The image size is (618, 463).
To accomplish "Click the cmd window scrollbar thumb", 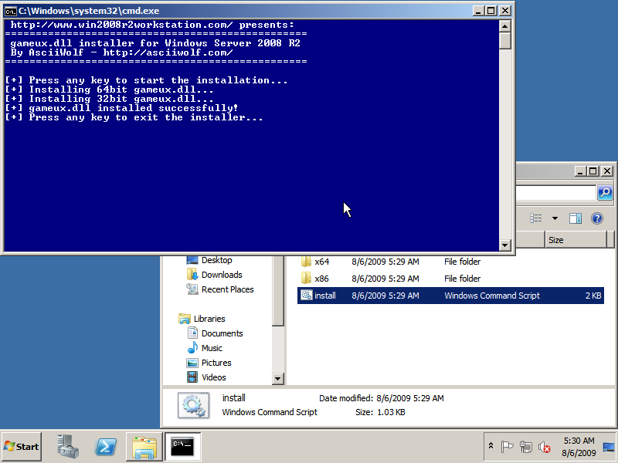I will pyautogui.click(x=505, y=41).
